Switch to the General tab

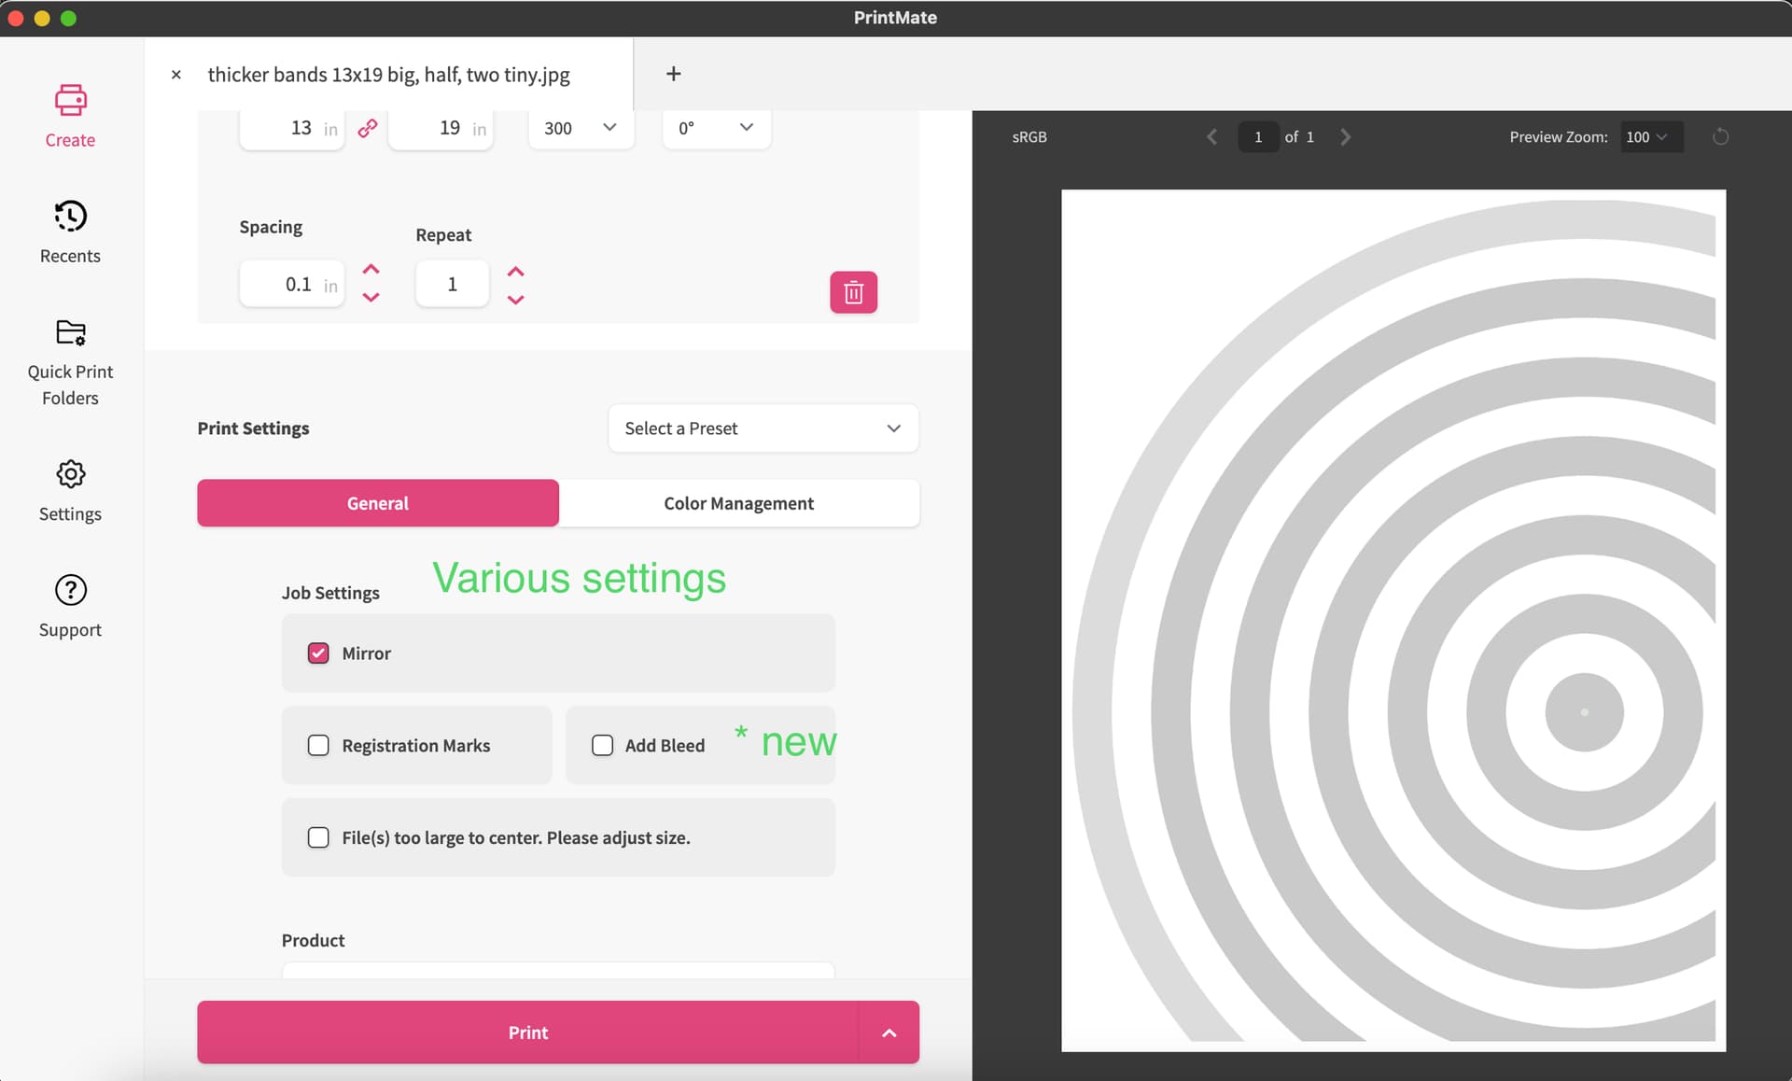(x=378, y=503)
